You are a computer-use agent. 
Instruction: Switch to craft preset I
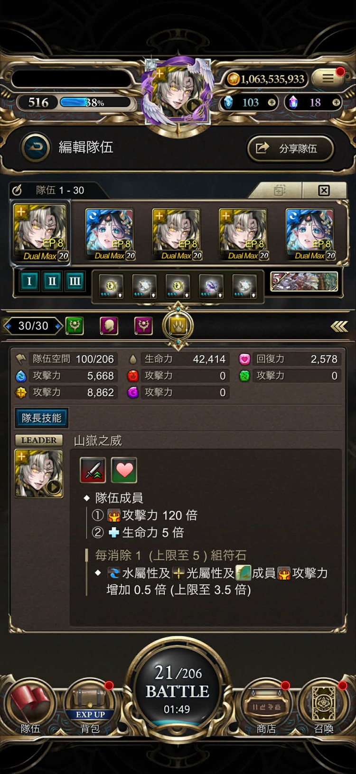pyautogui.click(x=29, y=281)
